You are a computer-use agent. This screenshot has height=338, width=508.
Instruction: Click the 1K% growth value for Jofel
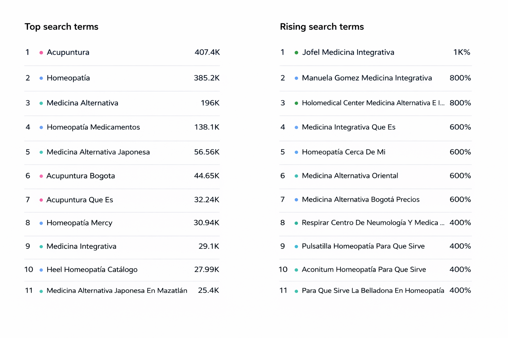461,52
